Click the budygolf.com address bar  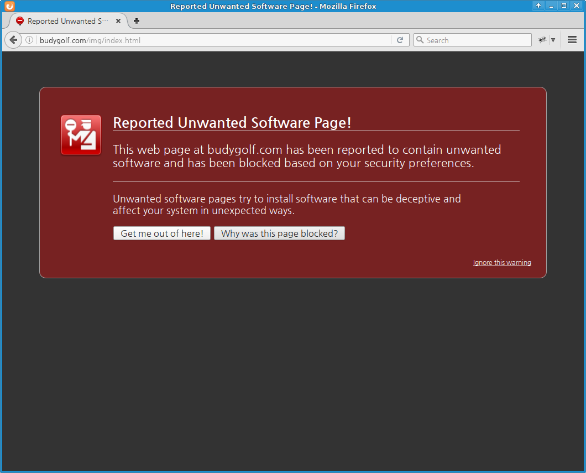(215, 40)
